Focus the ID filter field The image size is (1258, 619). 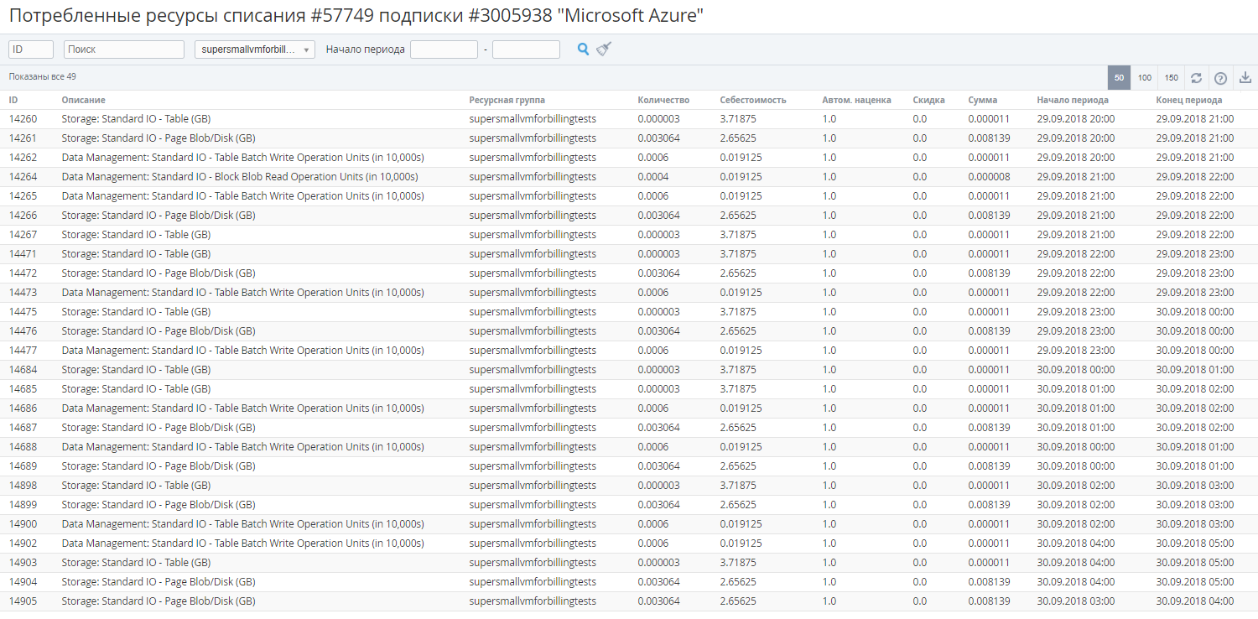[31, 49]
